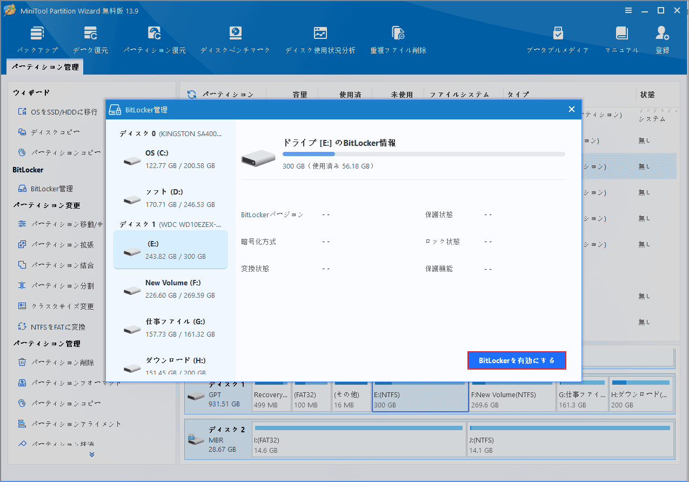Image resolution: width=689 pixels, height=482 pixels.
Task: Open 重複ファイル削除 tool icon
Action: [398, 39]
